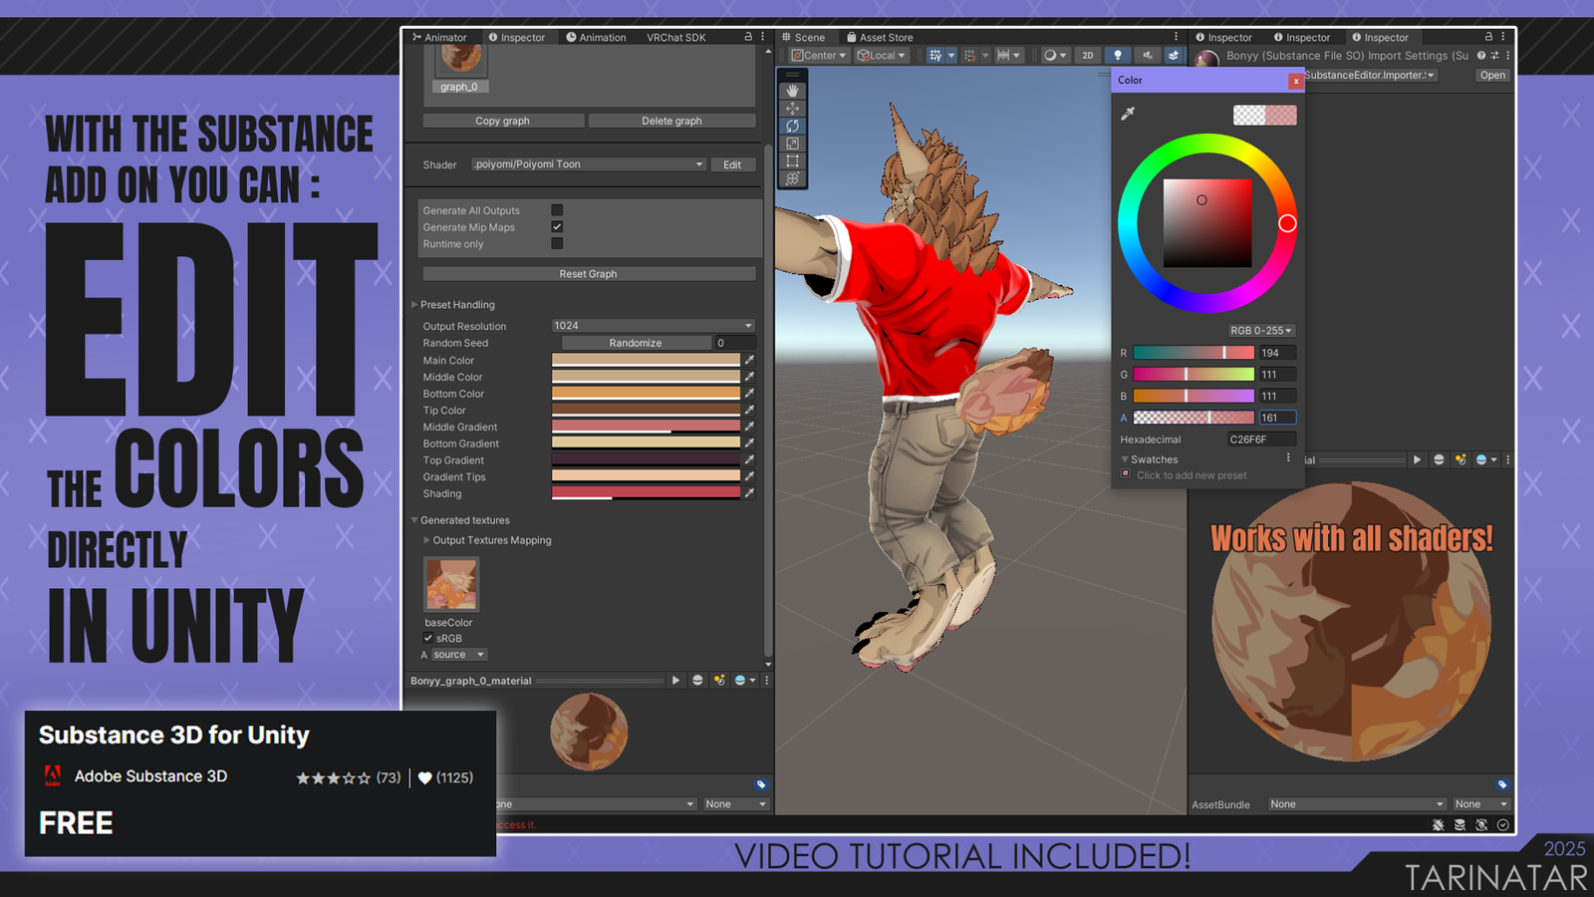Click the Hexadecimal color input field
Image resolution: width=1594 pixels, height=897 pixels.
[x=1260, y=440]
